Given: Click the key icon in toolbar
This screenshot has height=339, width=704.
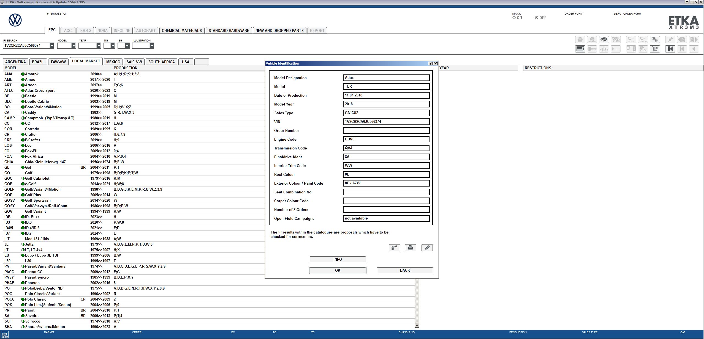Looking at the screenshot, I should click(592, 49).
